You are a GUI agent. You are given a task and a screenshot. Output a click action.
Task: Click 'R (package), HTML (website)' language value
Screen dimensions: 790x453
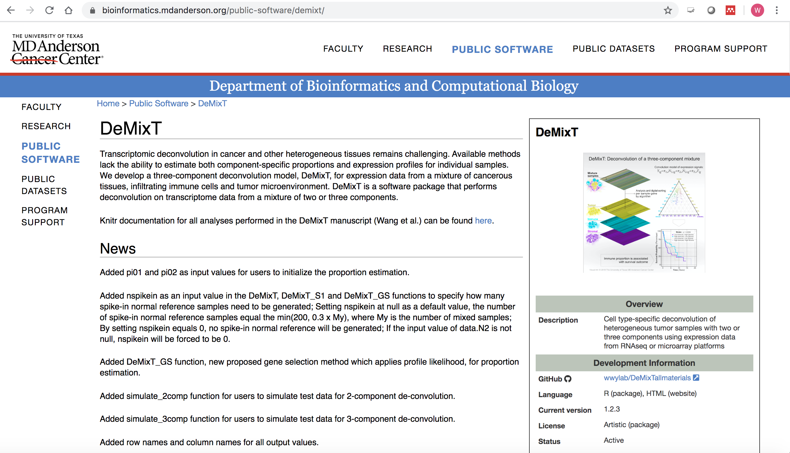click(650, 393)
